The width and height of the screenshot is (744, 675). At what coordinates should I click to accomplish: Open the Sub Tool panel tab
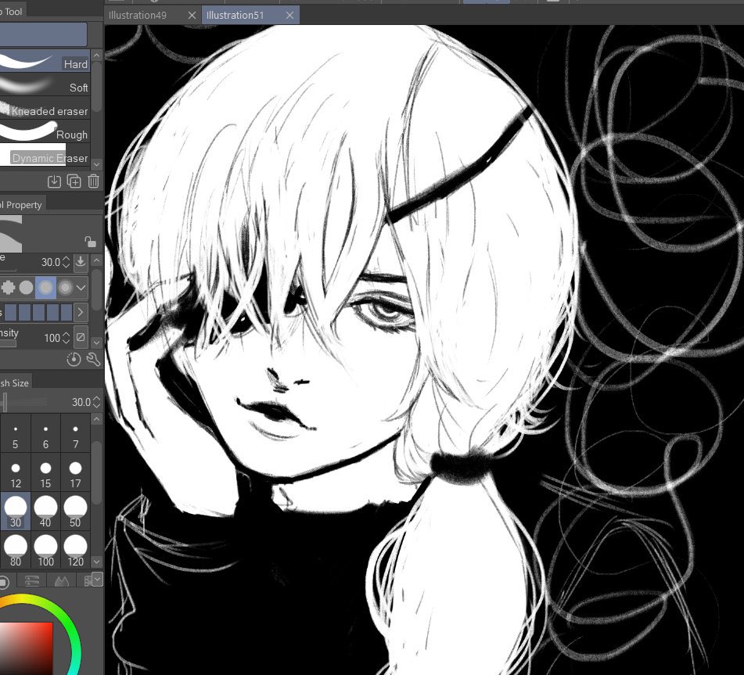pos(12,12)
